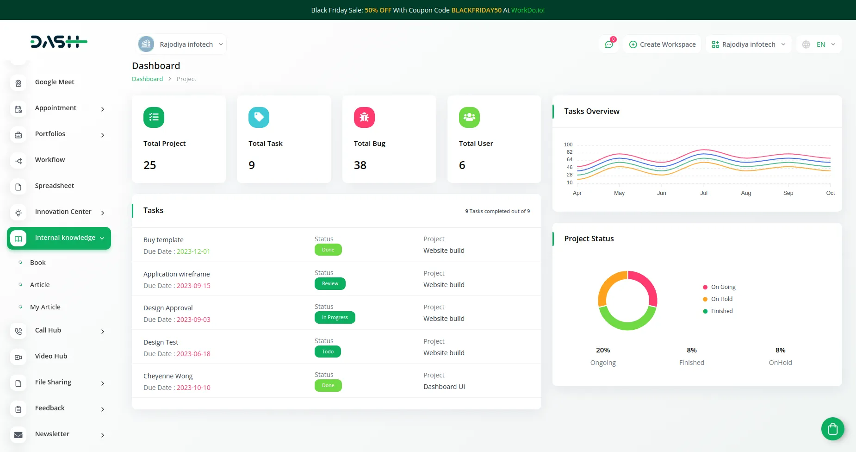Open the Book submenu item
The height and width of the screenshot is (452, 856).
[38, 263]
